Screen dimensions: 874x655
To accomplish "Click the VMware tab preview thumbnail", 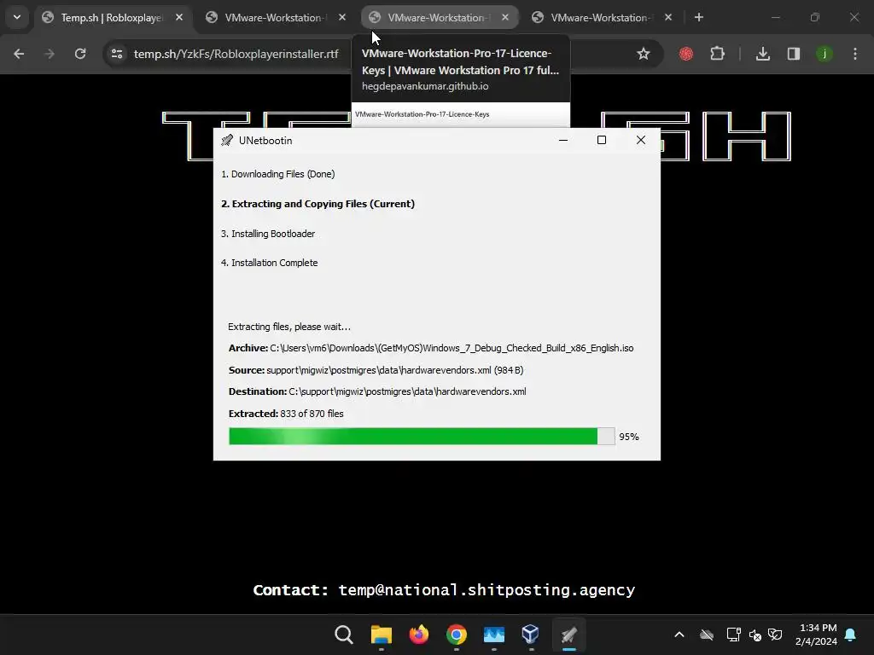I will [x=461, y=115].
